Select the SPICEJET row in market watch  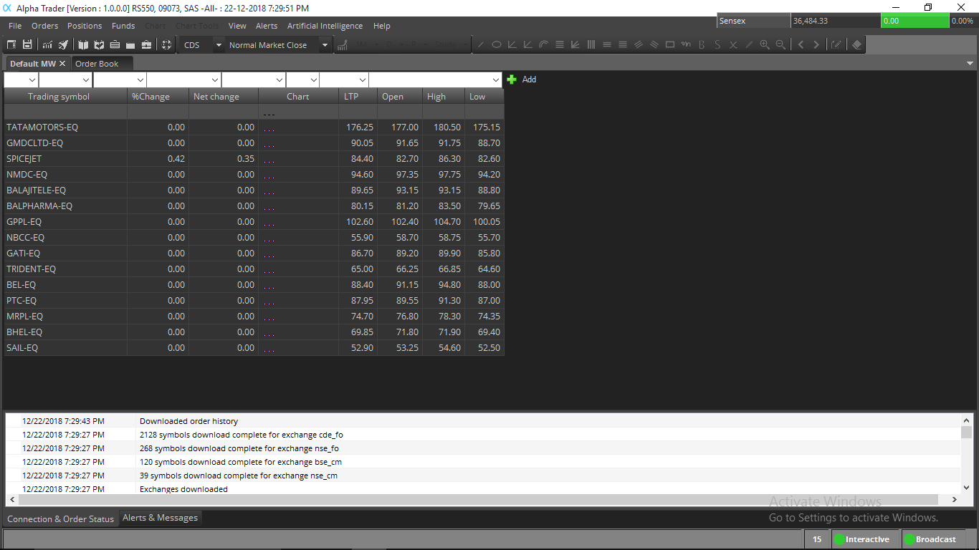pos(65,159)
